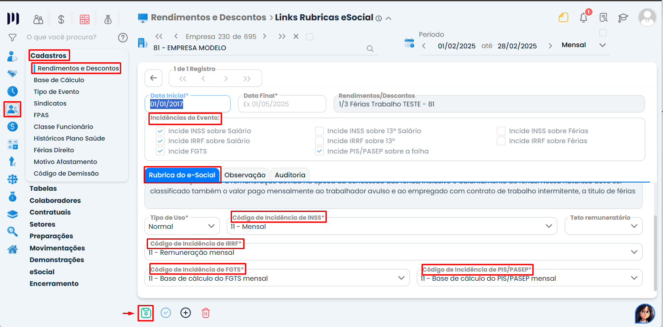Switch to the Auditoria tab
Viewport: 663px width, 327px height.
tap(290, 175)
